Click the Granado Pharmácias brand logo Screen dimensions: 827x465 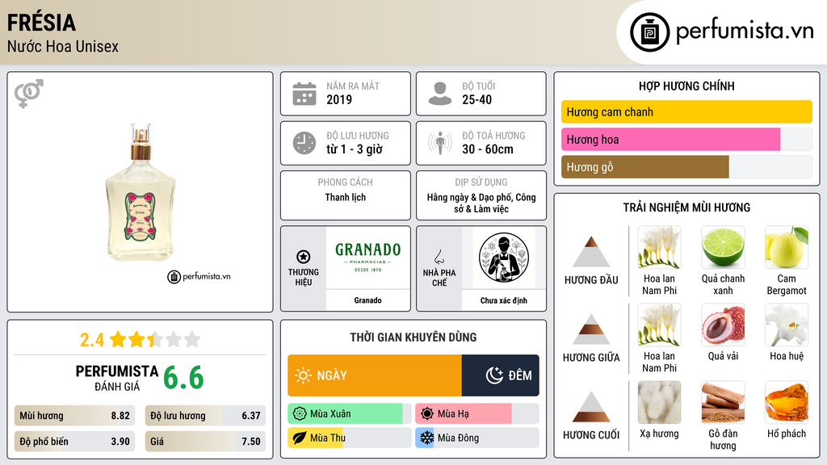(x=367, y=258)
